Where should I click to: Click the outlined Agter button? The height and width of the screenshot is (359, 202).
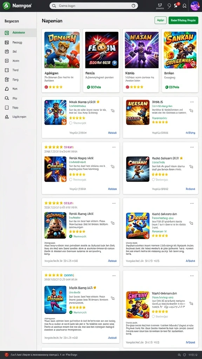161,20
